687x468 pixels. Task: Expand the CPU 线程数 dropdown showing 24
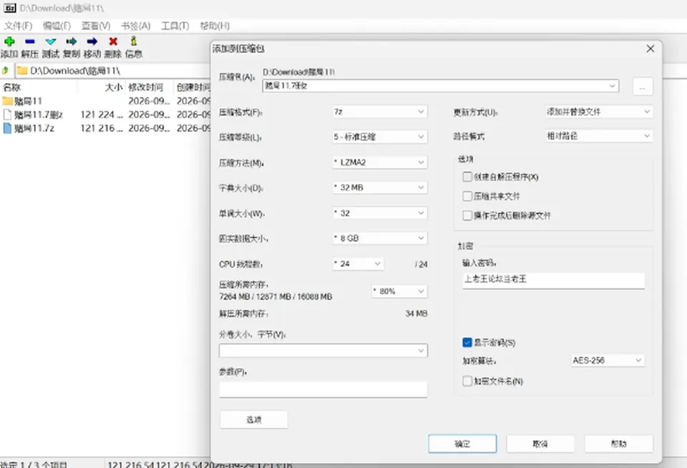pyautogui.click(x=358, y=264)
